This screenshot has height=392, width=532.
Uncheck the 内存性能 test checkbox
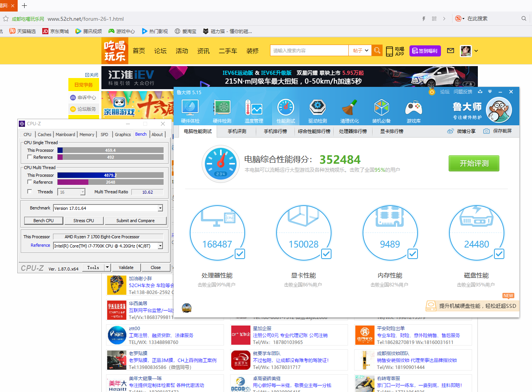pos(413,254)
